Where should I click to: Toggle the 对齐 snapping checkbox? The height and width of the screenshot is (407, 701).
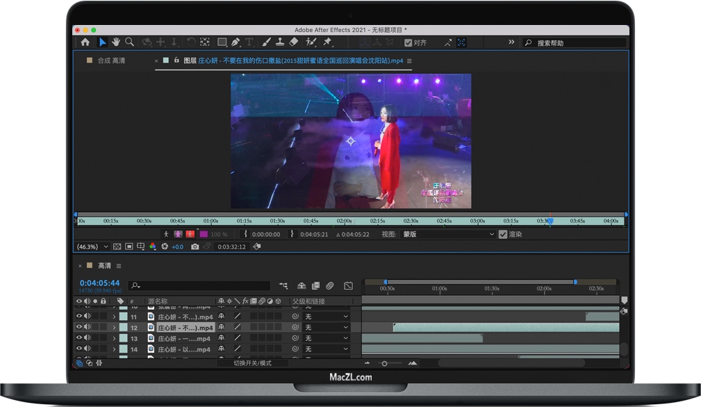coord(409,43)
